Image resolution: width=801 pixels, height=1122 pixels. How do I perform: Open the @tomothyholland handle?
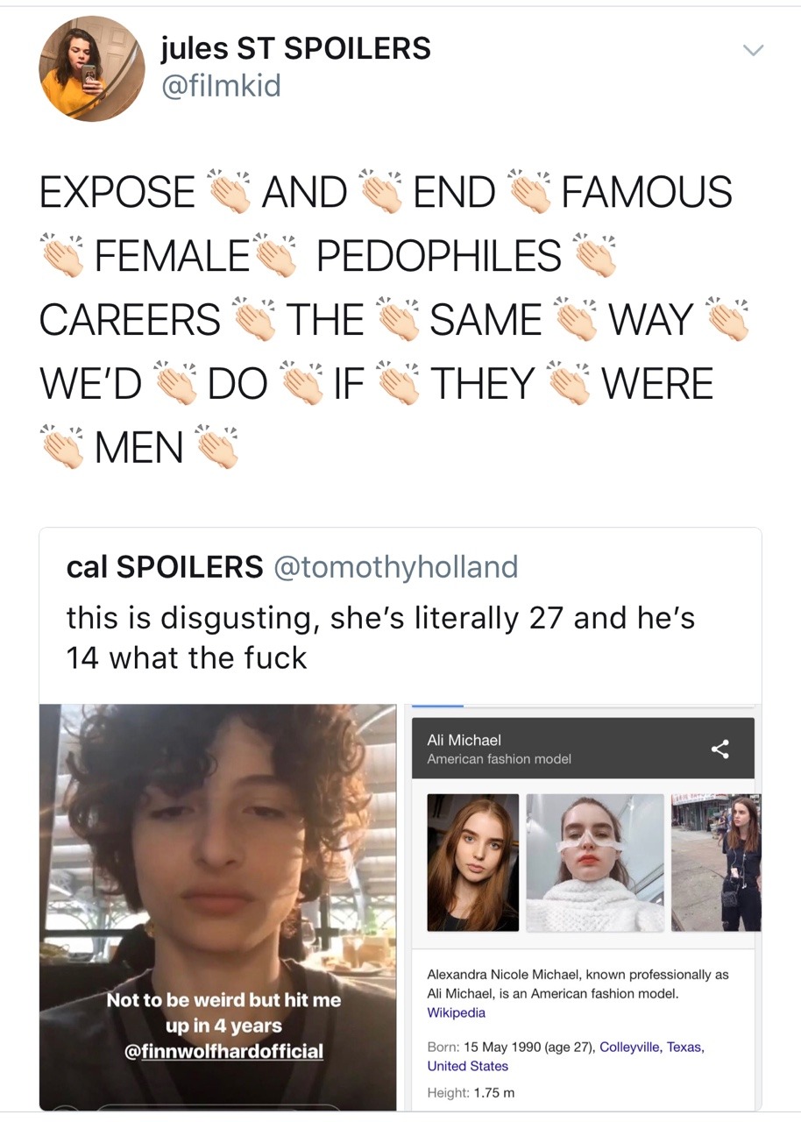click(x=396, y=567)
